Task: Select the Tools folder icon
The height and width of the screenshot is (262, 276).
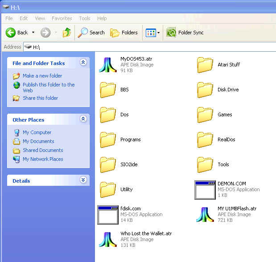Action: click(x=205, y=165)
